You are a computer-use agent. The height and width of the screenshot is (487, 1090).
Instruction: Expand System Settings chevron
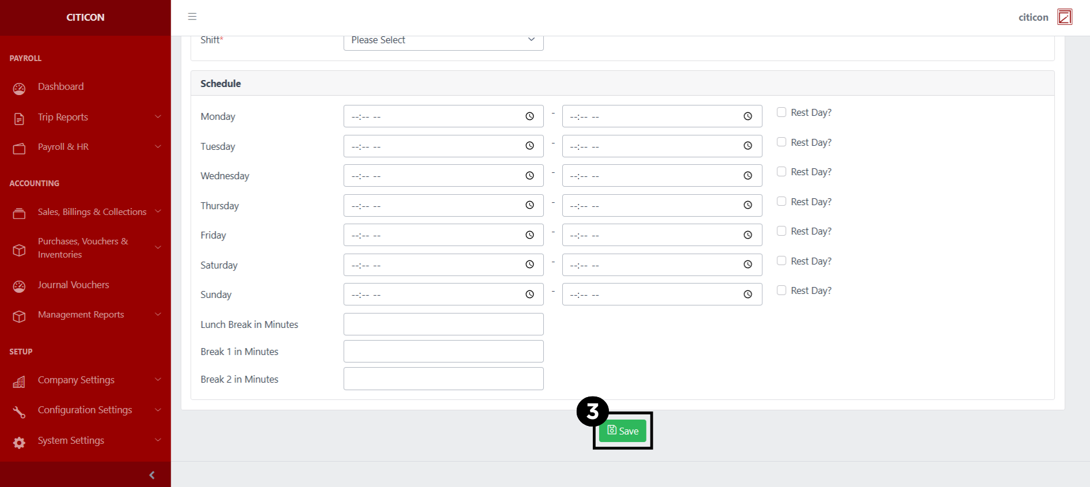pos(158,440)
